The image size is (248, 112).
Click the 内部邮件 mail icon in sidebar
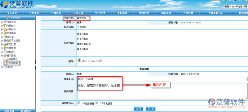pyautogui.click(x=5, y=26)
